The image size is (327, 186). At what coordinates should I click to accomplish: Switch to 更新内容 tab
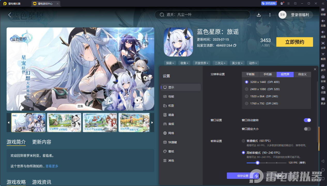pos(42,142)
